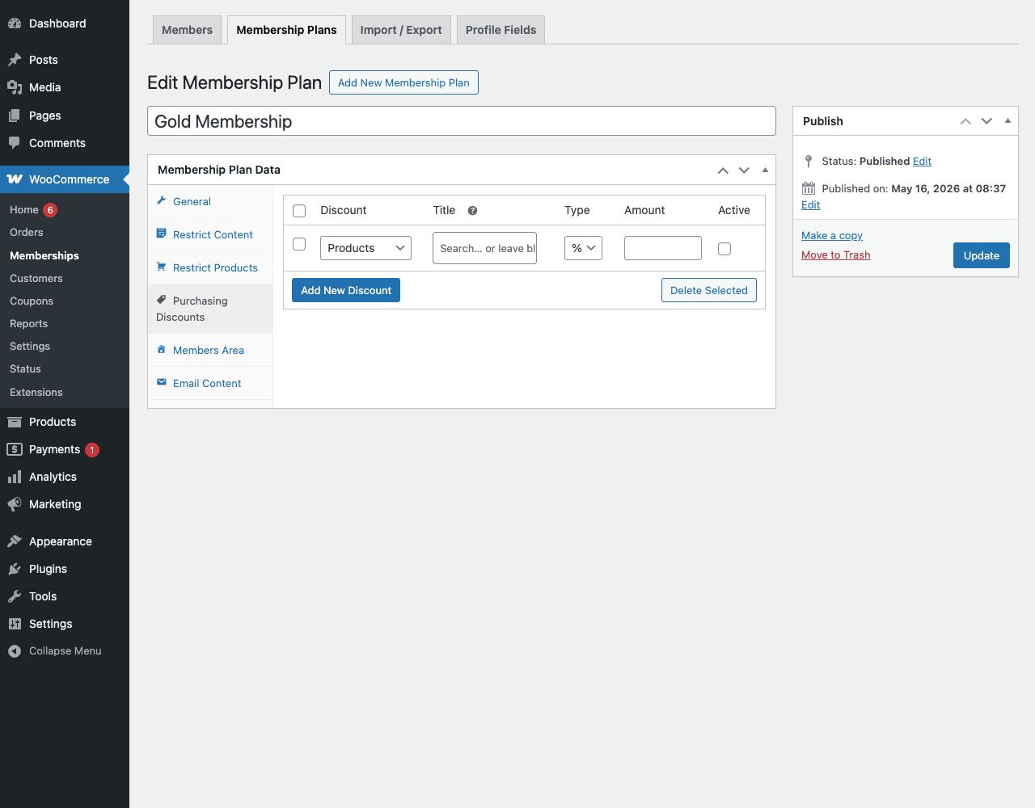Click the Payments dollar icon
1035x808 pixels.
(x=15, y=449)
